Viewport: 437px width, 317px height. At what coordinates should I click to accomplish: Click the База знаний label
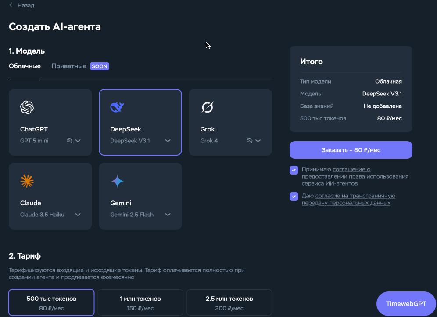click(317, 106)
